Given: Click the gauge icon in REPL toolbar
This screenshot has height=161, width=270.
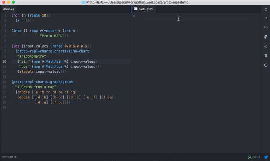Looking at the screenshot, I should click(x=266, y=27).
